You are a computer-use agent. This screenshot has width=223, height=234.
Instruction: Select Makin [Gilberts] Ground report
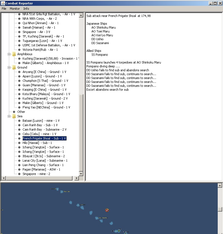43,103
